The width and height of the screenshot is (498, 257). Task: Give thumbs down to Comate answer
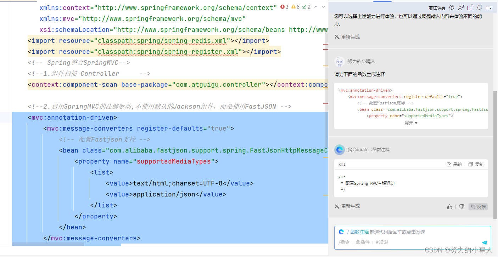click(461, 207)
